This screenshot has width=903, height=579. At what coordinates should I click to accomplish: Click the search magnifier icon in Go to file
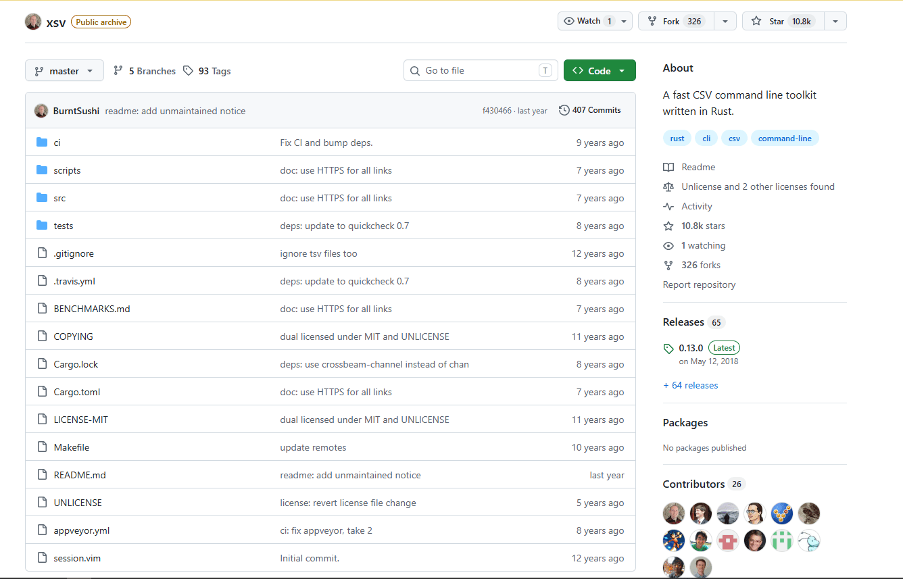pyautogui.click(x=414, y=70)
